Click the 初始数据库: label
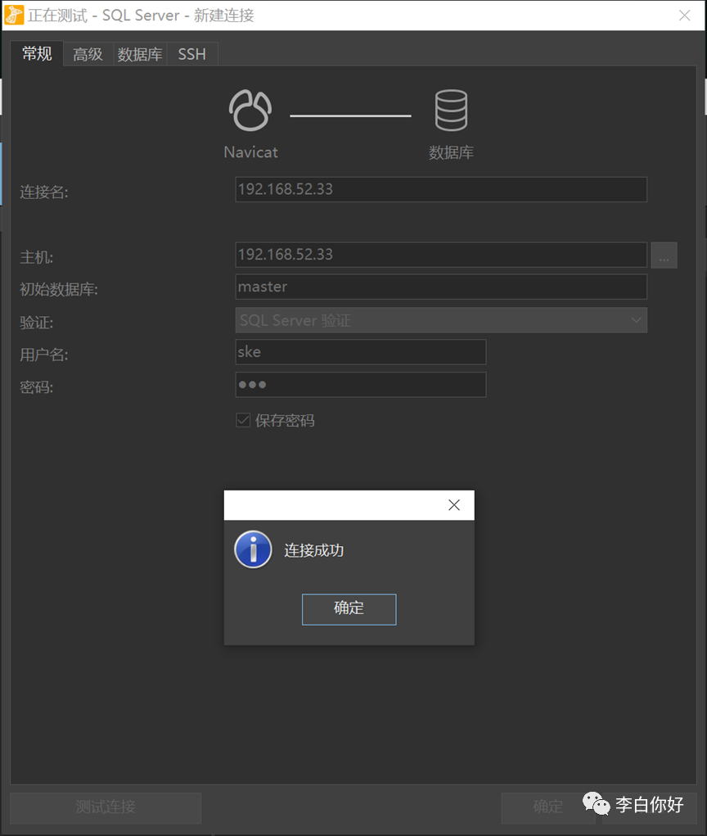Viewport: 707px width, 836px height. click(59, 289)
